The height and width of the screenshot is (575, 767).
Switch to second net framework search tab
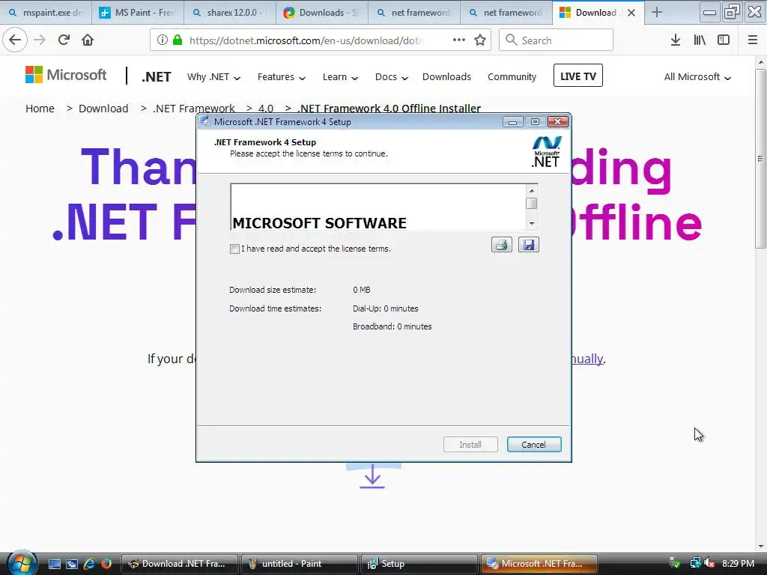tap(506, 13)
